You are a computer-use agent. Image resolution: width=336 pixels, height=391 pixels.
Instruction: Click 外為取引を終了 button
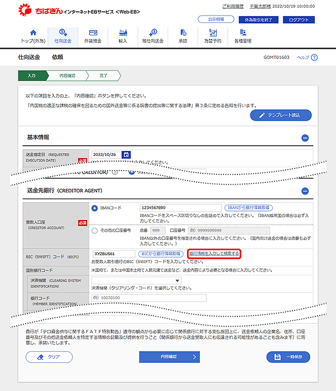(x=258, y=20)
